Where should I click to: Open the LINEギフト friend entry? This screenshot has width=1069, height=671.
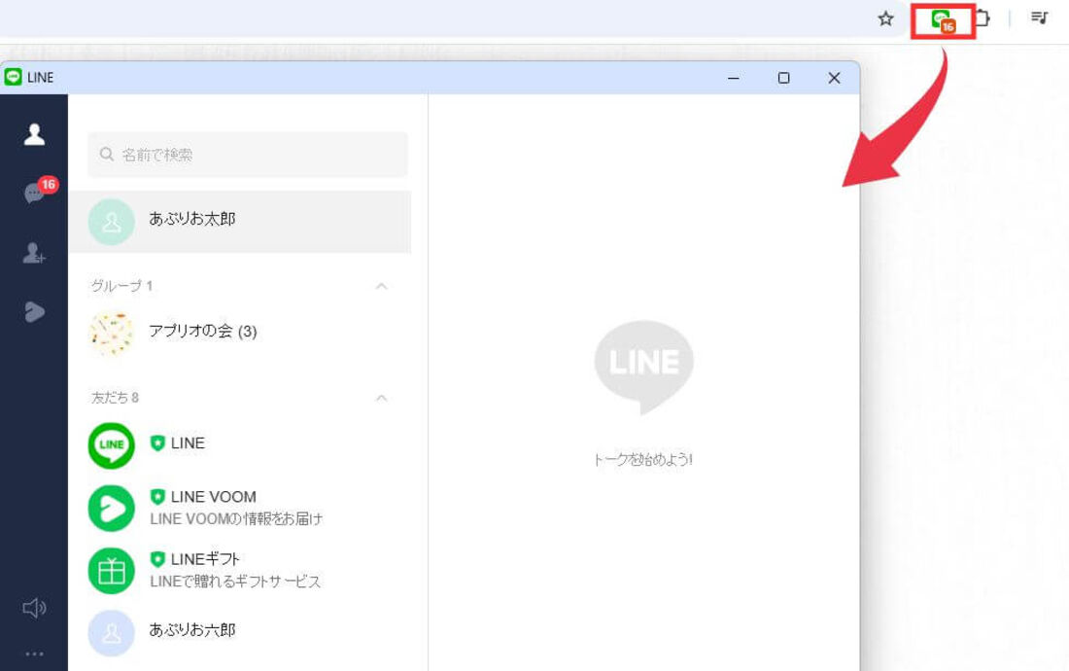(240, 570)
